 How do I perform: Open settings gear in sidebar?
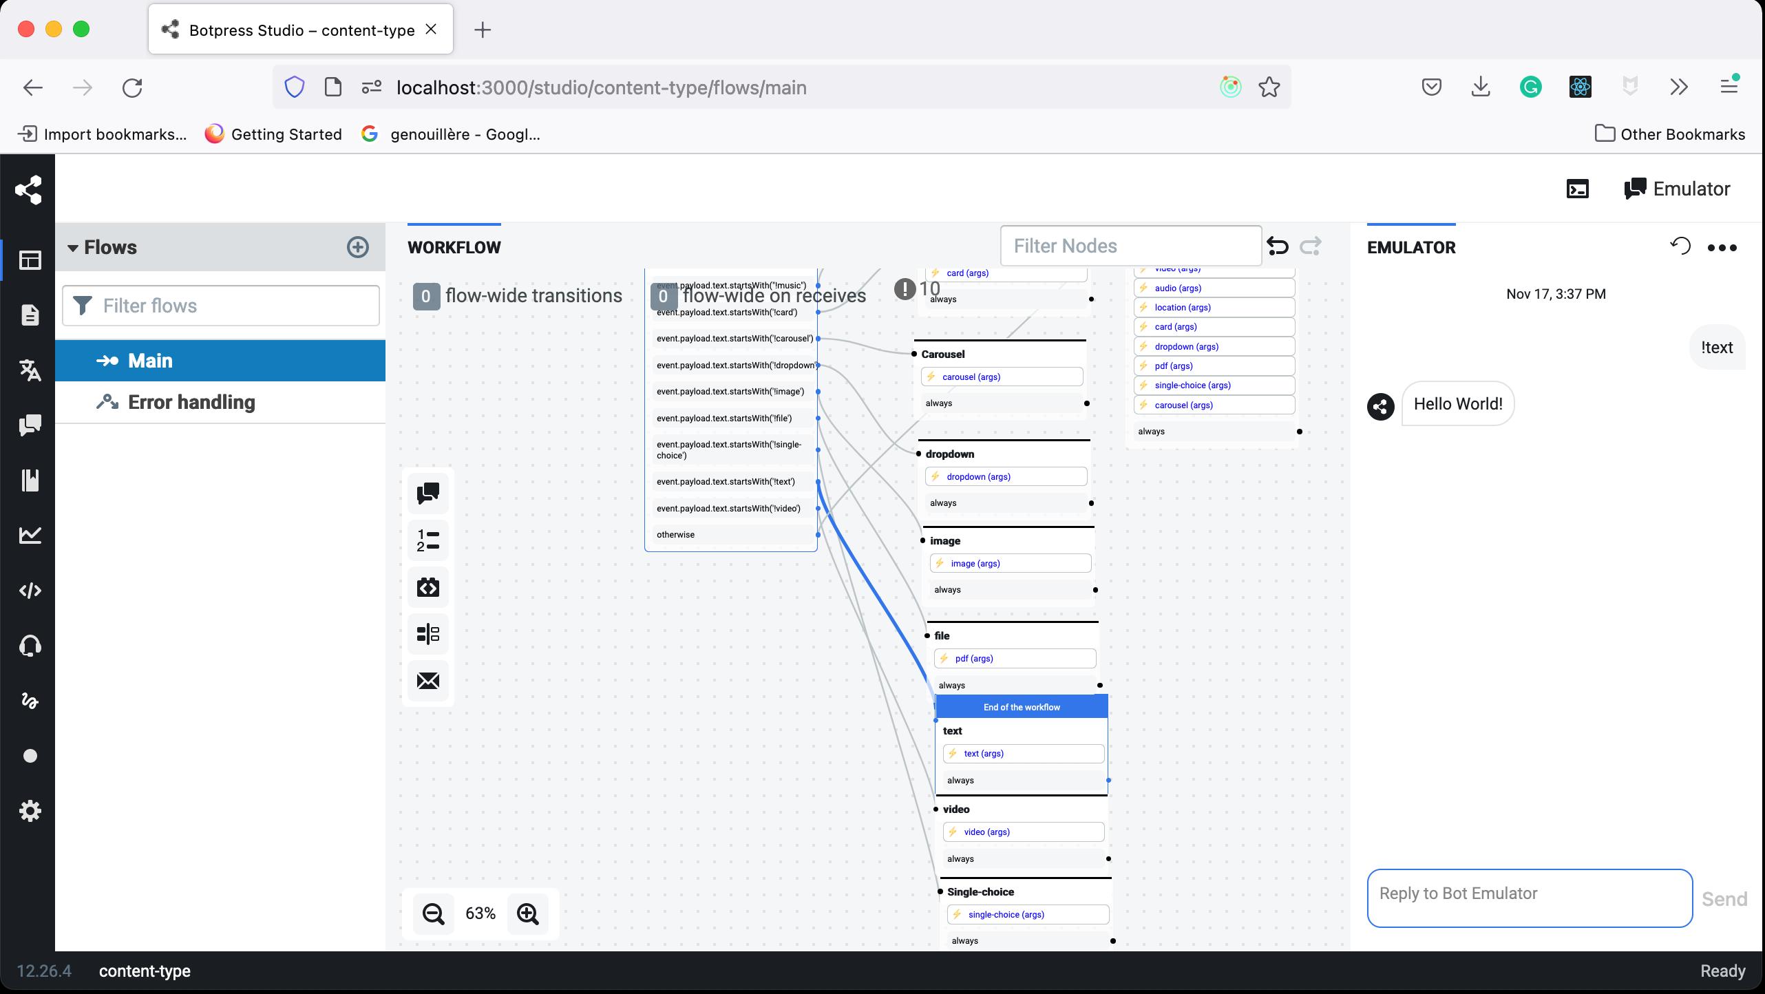[x=30, y=811]
